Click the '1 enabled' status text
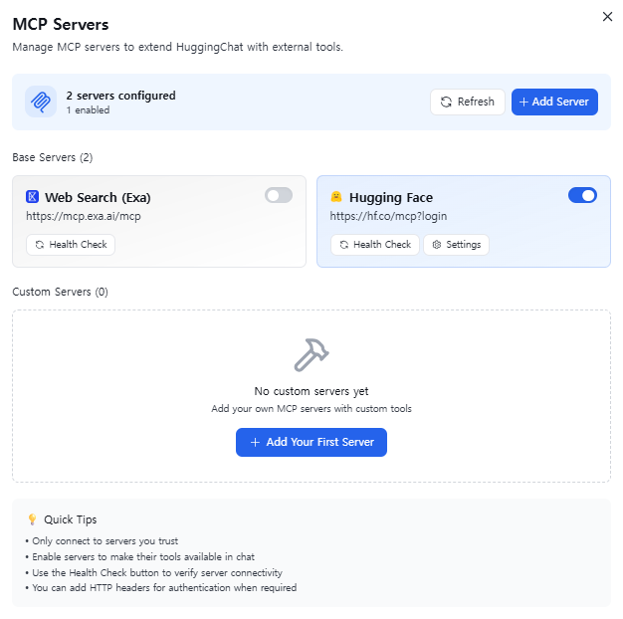Image resolution: width=623 pixels, height=619 pixels. [88, 110]
